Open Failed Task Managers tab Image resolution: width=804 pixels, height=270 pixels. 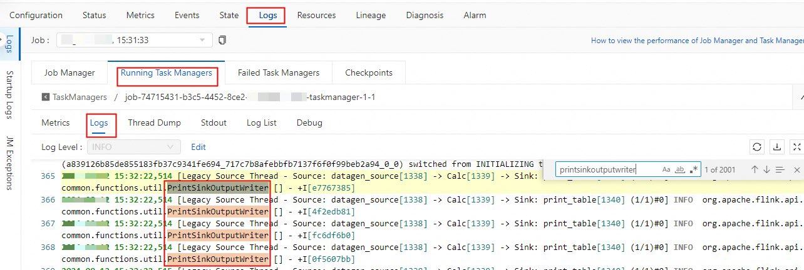279,72
